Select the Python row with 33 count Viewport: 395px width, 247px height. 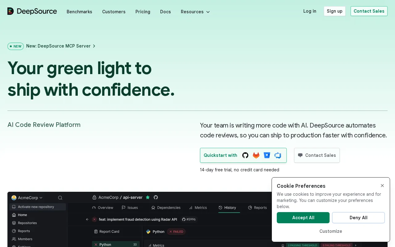pyautogui.click(x=116, y=244)
